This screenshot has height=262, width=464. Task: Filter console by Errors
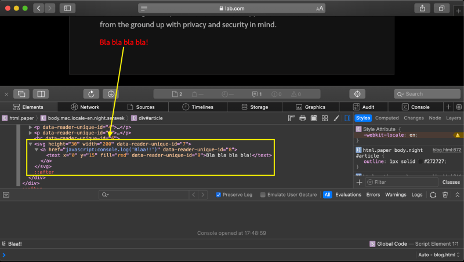[x=373, y=195]
